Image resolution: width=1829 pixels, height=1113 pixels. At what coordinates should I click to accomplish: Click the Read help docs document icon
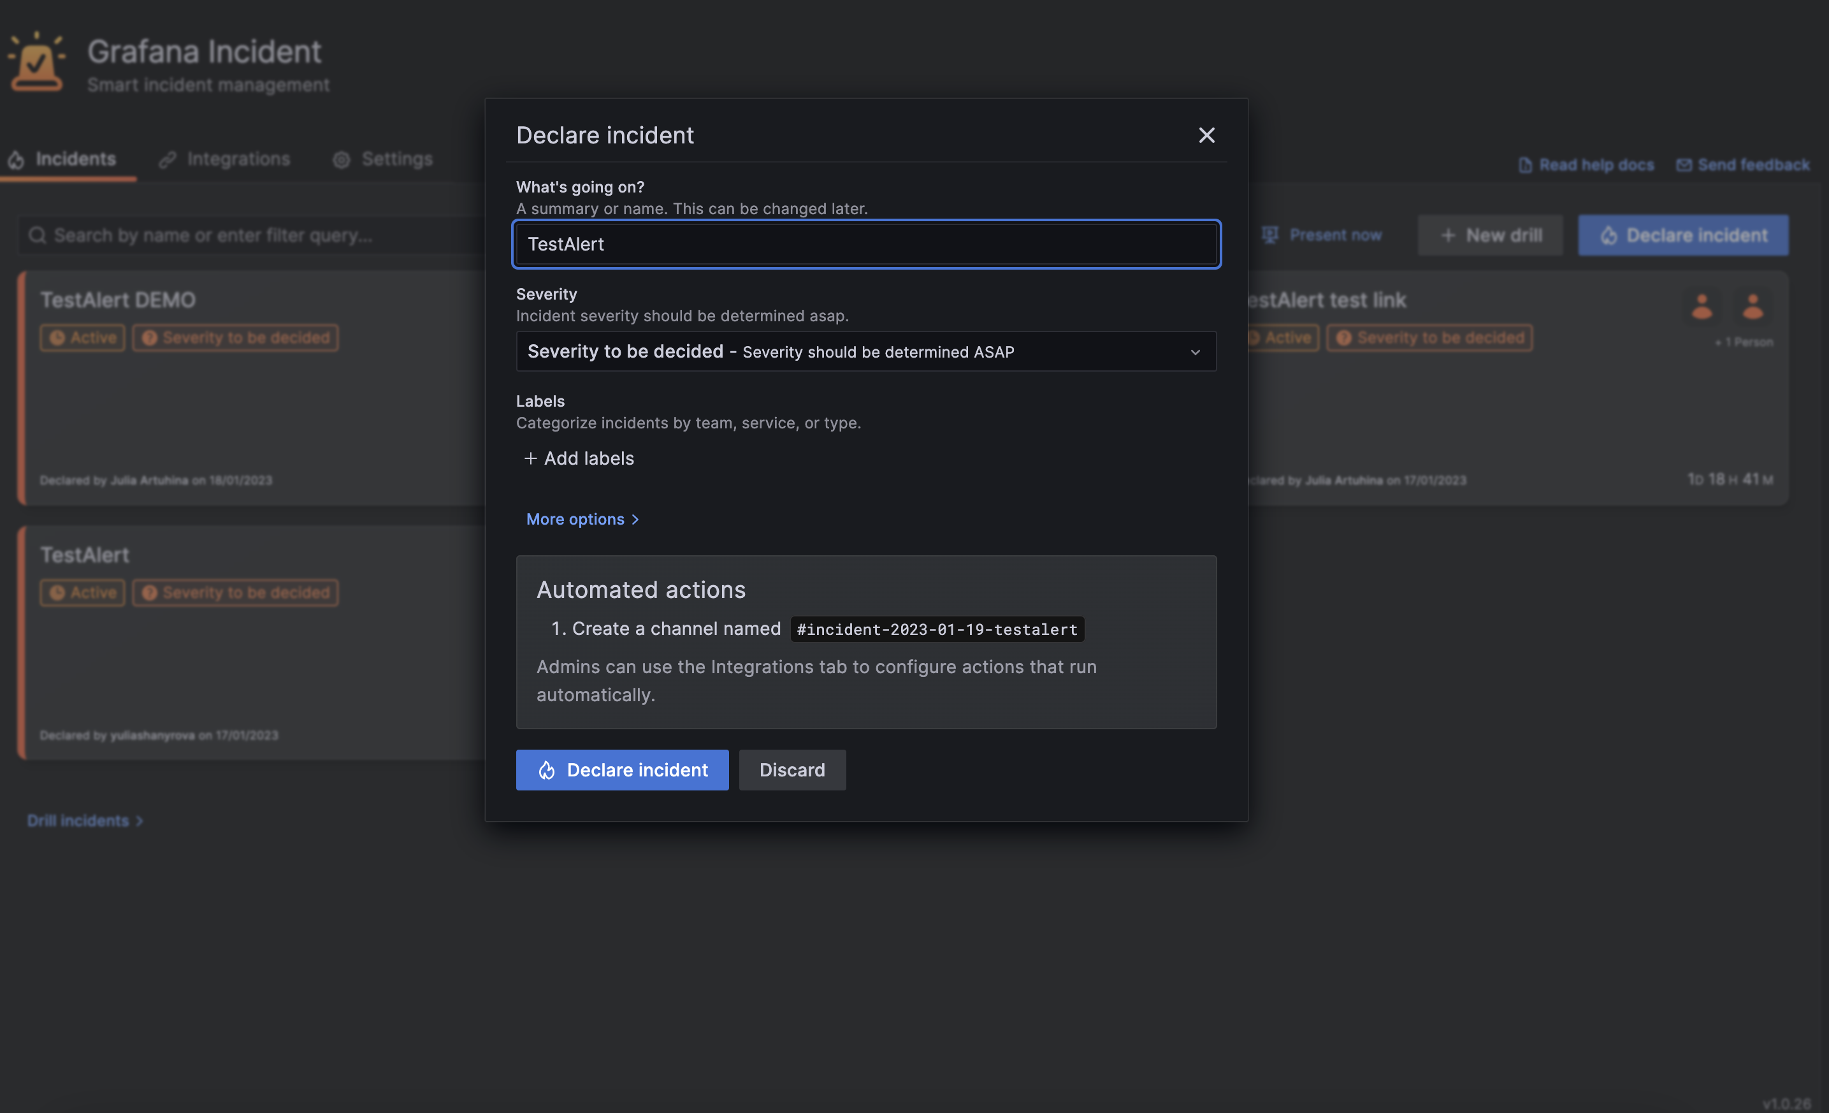coord(1526,164)
